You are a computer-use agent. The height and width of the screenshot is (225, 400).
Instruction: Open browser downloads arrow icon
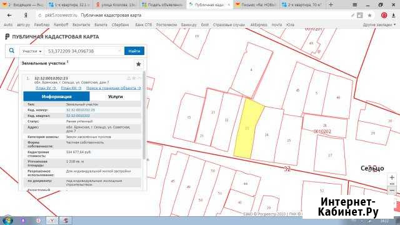click(x=393, y=15)
